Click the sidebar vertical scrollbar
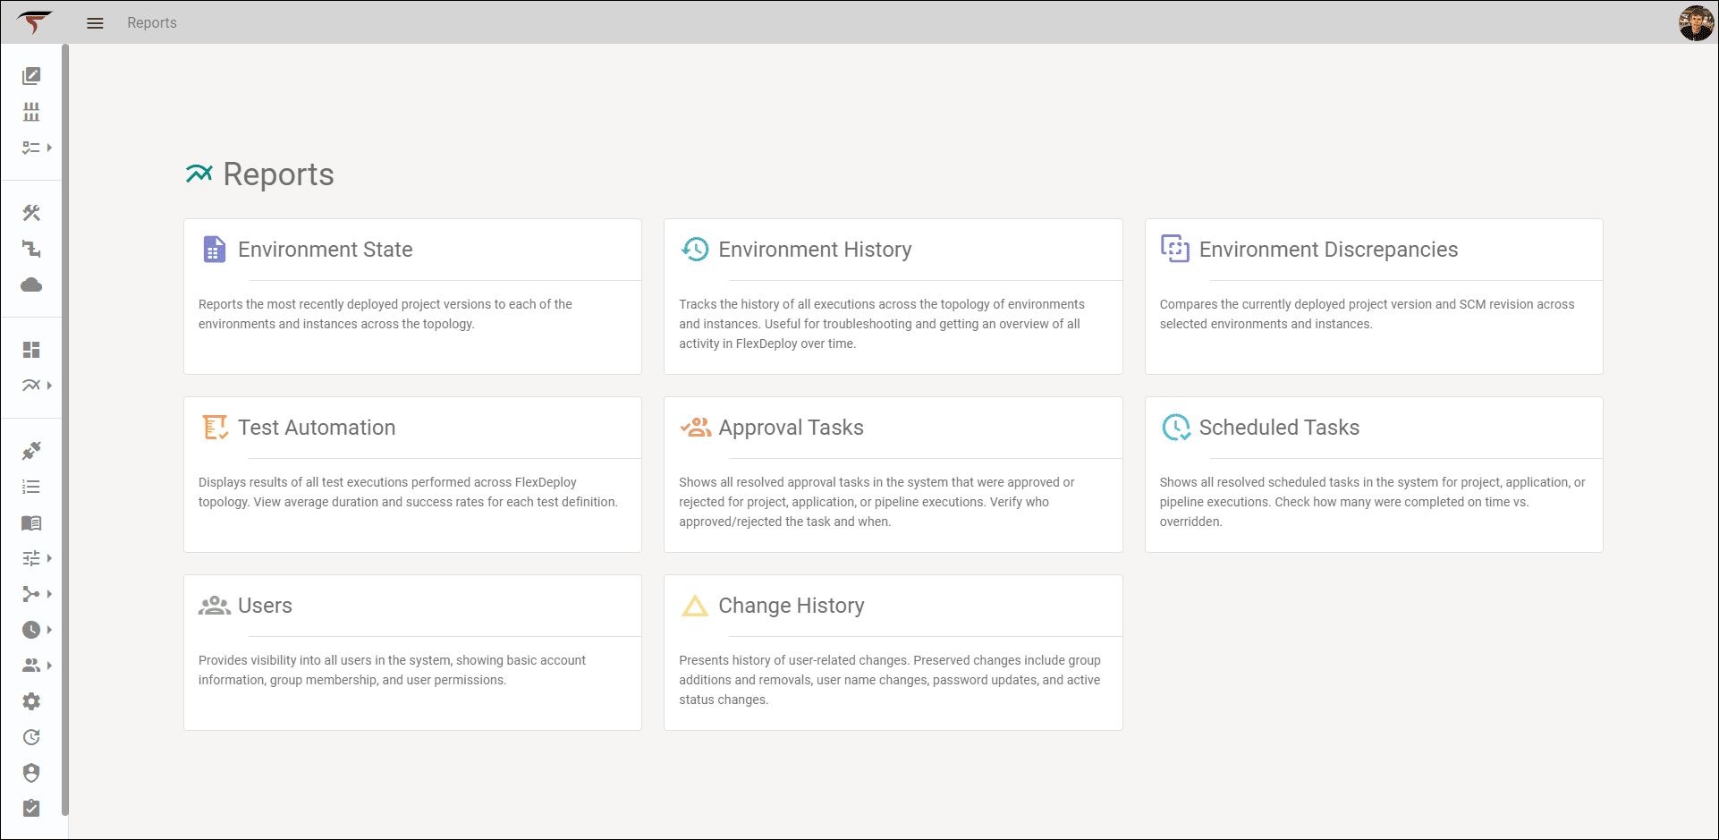This screenshot has height=840, width=1719. pos(64,429)
